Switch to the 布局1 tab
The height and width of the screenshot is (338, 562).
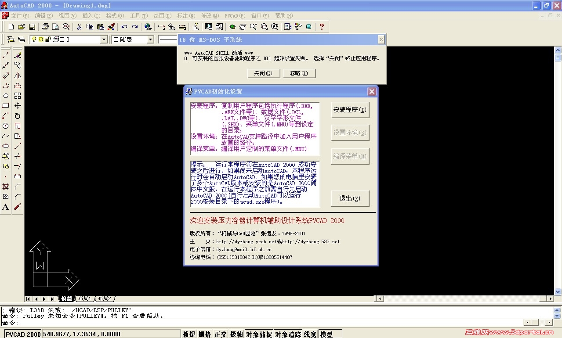pos(84,298)
